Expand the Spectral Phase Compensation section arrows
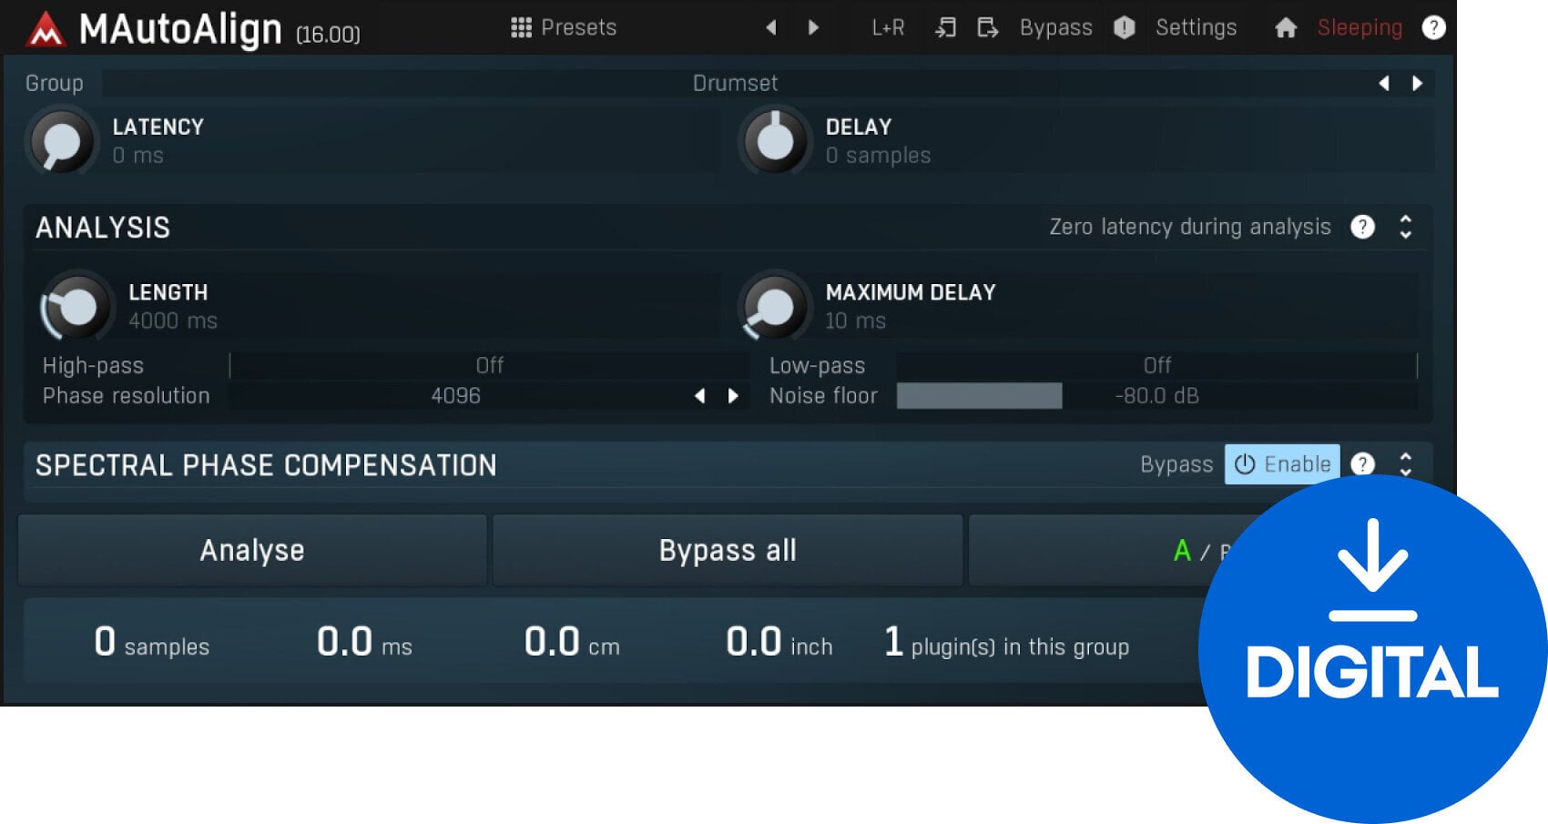 (x=1406, y=464)
